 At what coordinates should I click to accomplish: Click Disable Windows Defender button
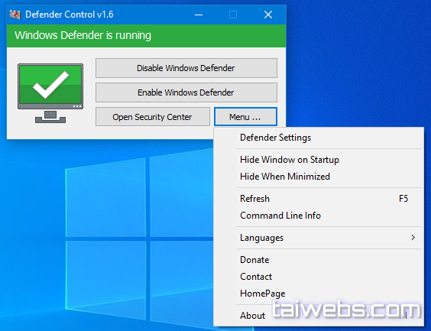pyautogui.click(x=186, y=68)
